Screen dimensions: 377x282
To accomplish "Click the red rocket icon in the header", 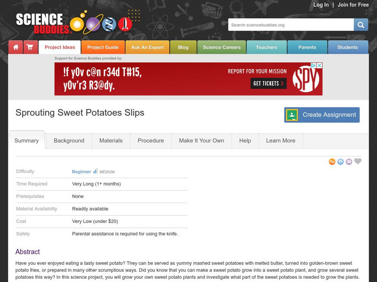I will point(125,24).
